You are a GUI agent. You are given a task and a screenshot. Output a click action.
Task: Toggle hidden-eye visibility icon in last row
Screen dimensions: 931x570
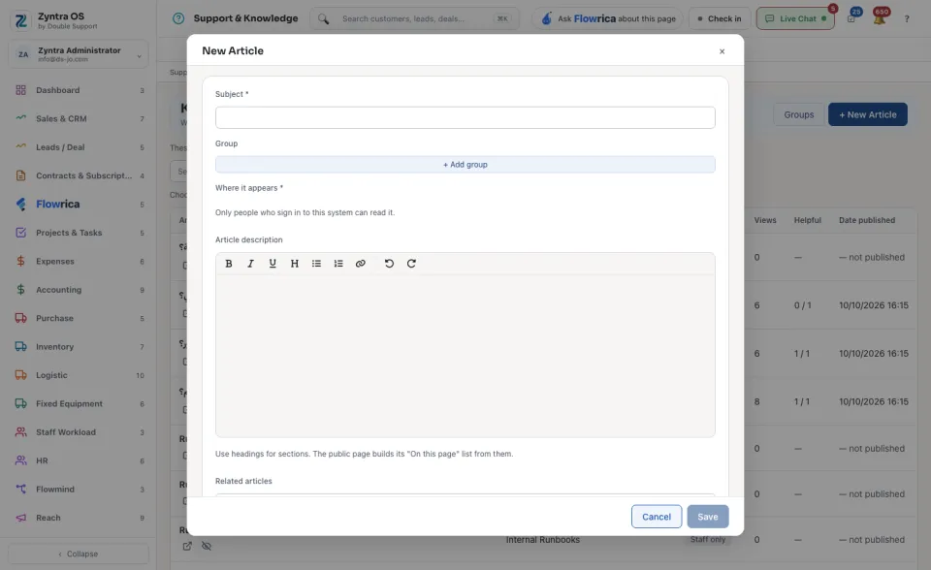[207, 547]
